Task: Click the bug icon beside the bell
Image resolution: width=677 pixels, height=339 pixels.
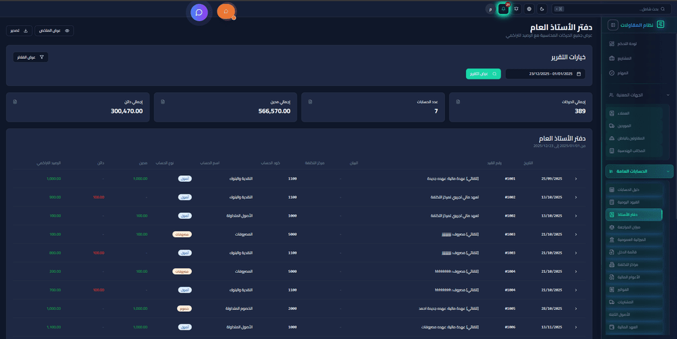Action: (x=516, y=9)
